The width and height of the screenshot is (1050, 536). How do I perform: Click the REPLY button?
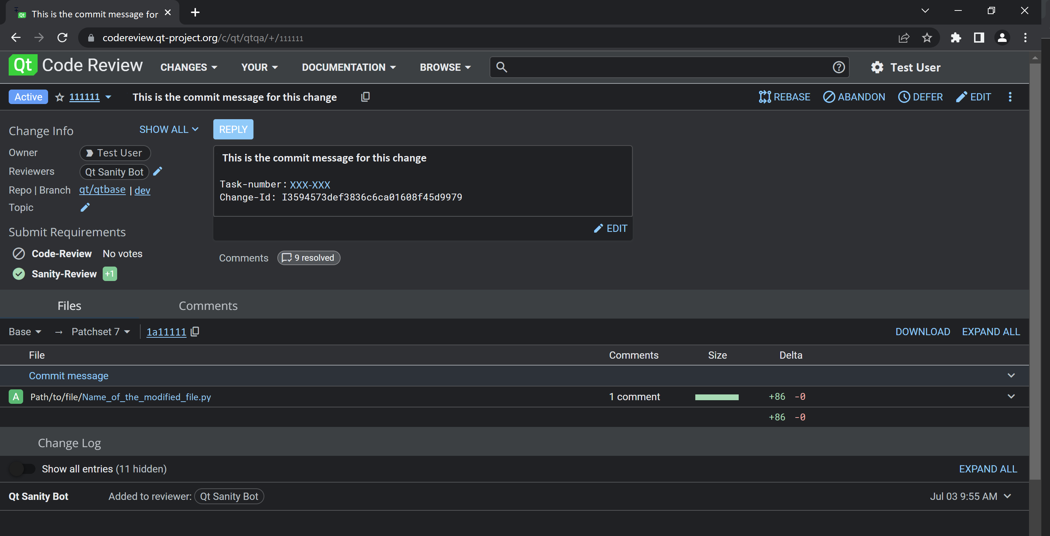[x=233, y=130]
